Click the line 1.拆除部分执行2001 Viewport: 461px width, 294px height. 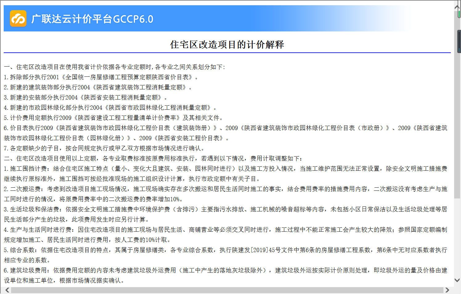pos(101,77)
